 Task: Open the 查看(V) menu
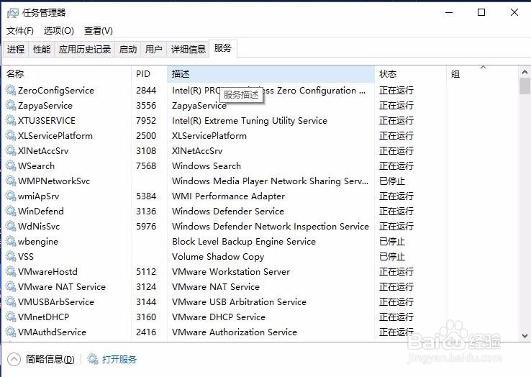click(98, 31)
